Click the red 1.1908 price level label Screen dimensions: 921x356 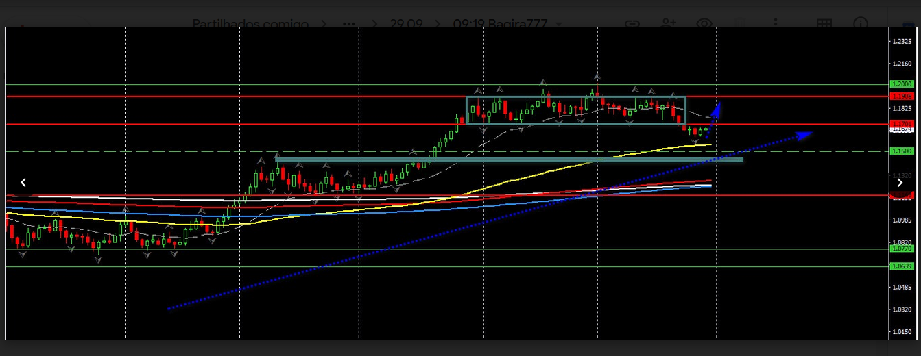[x=901, y=97]
